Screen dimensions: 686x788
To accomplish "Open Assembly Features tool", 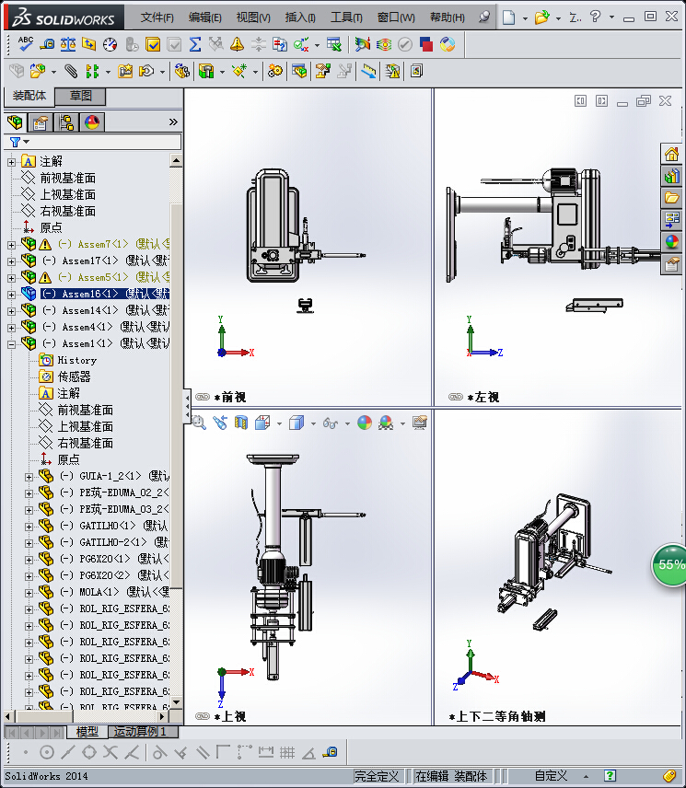I will (206, 71).
